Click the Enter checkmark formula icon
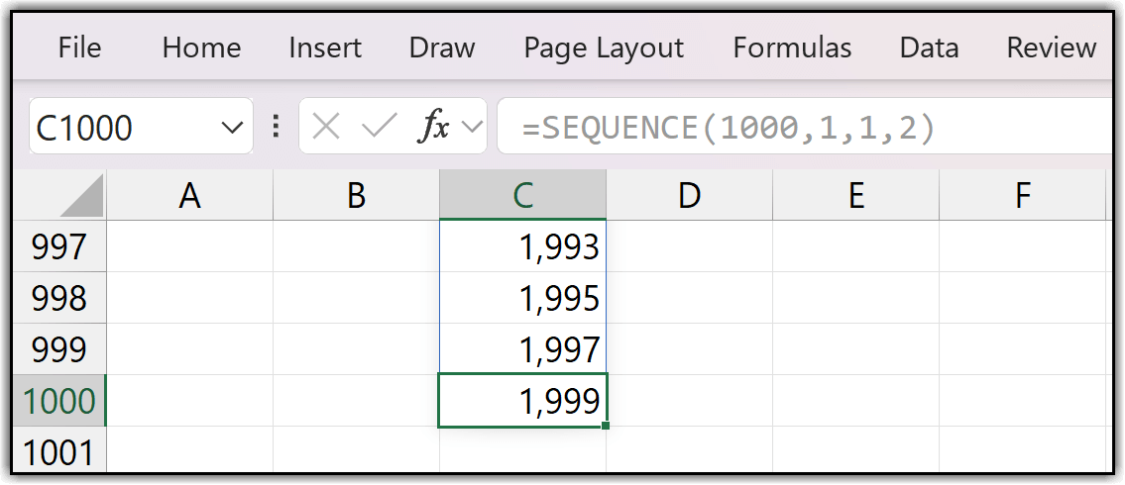Image resolution: width=1125 pixels, height=485 pixels. pyautogui.click(x=380, y=127)
